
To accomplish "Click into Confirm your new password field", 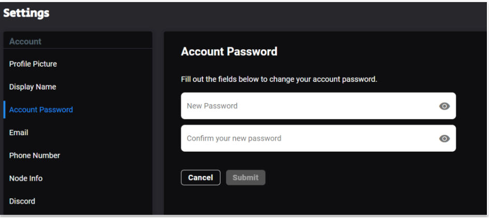I will (x=318, y=138).
